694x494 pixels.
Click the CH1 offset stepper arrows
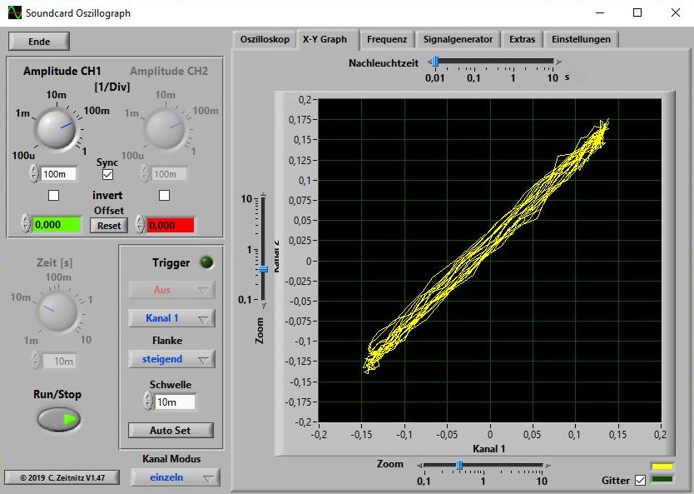pyautogui.click(x=25, y=224)
